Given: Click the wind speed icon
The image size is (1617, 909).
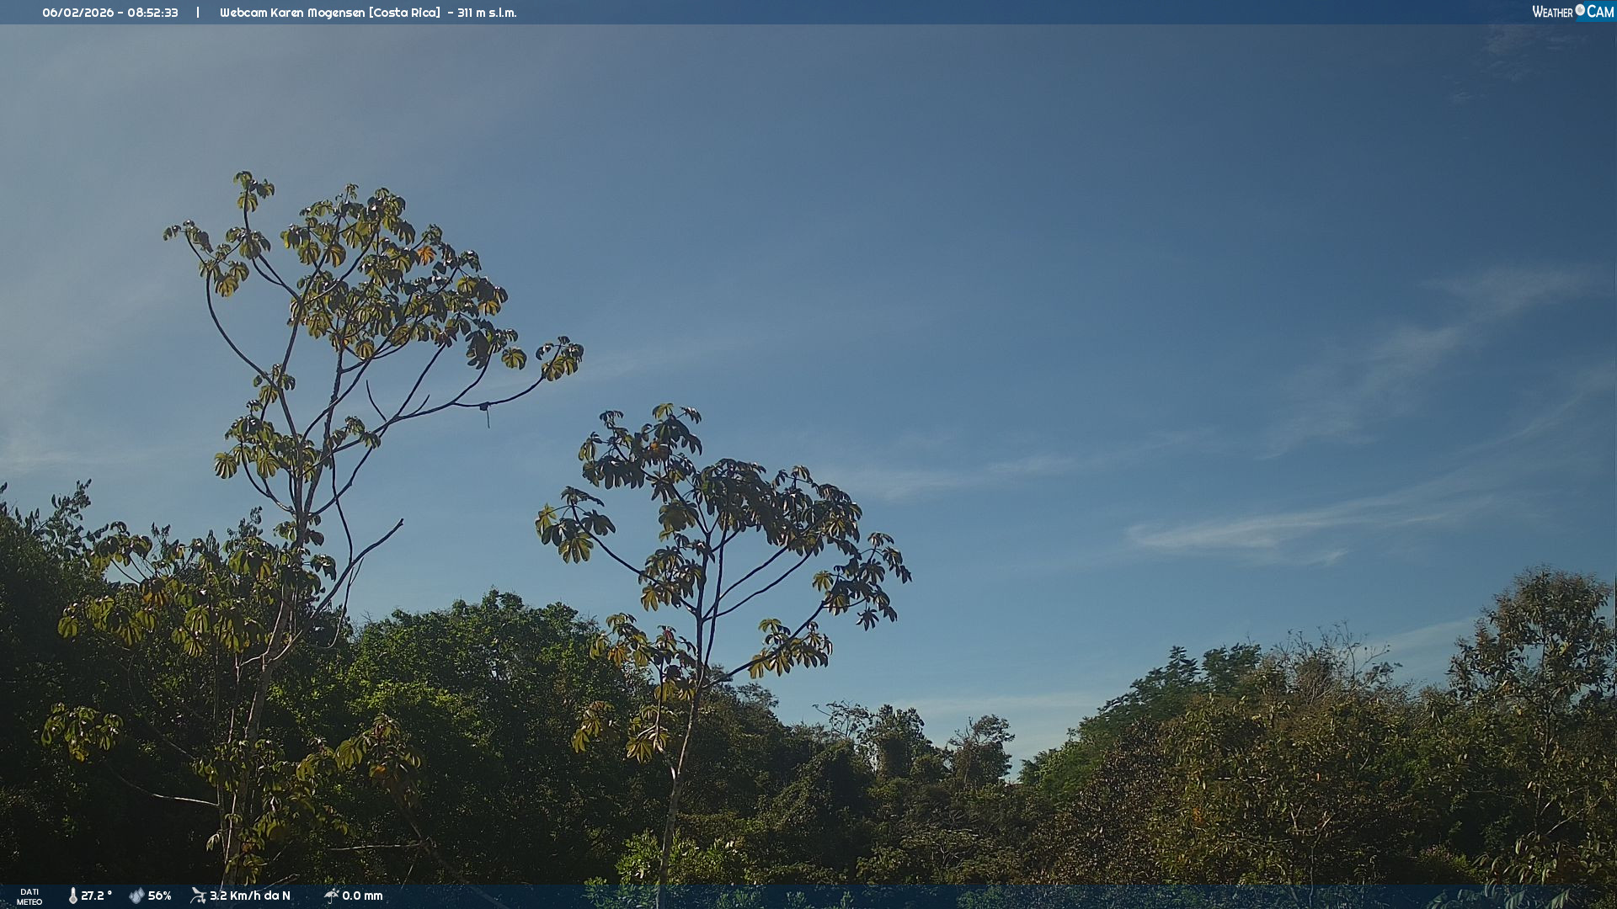Looking at the screenshot, I should click(198, 896).
